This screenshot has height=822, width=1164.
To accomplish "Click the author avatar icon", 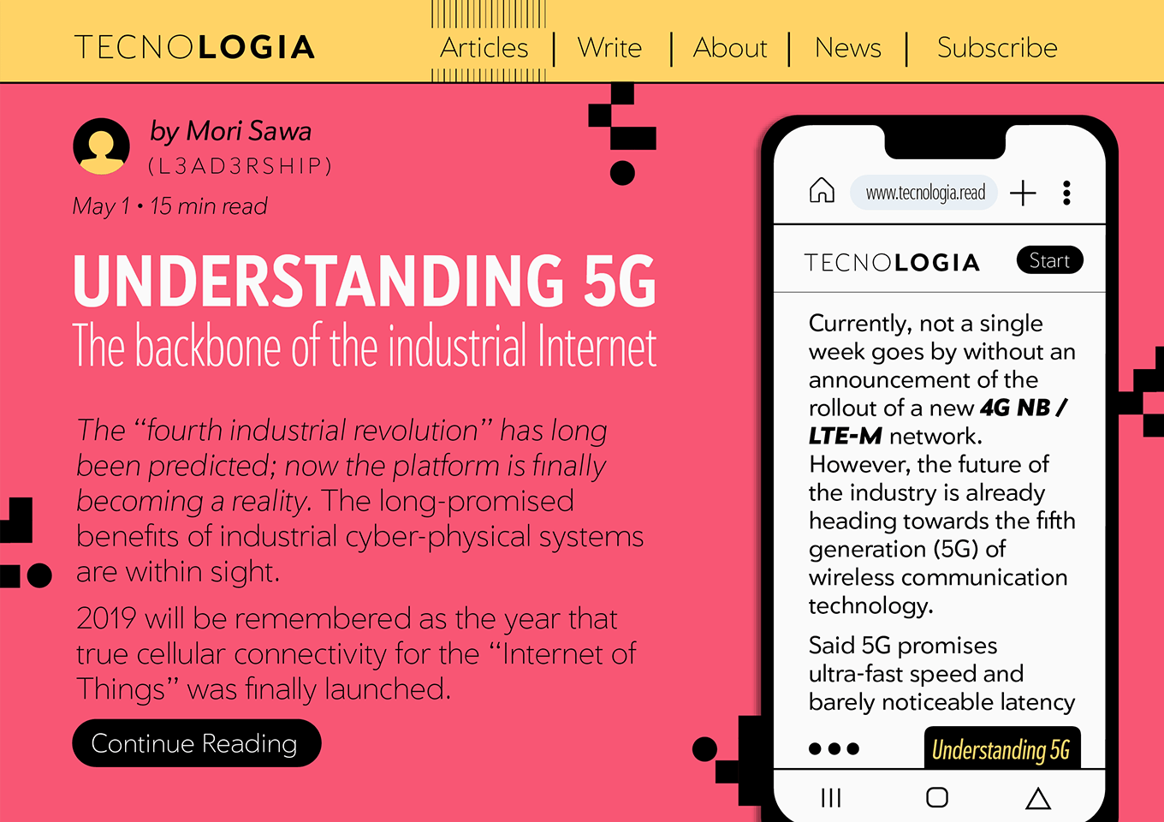I will (x=102, y=146).
